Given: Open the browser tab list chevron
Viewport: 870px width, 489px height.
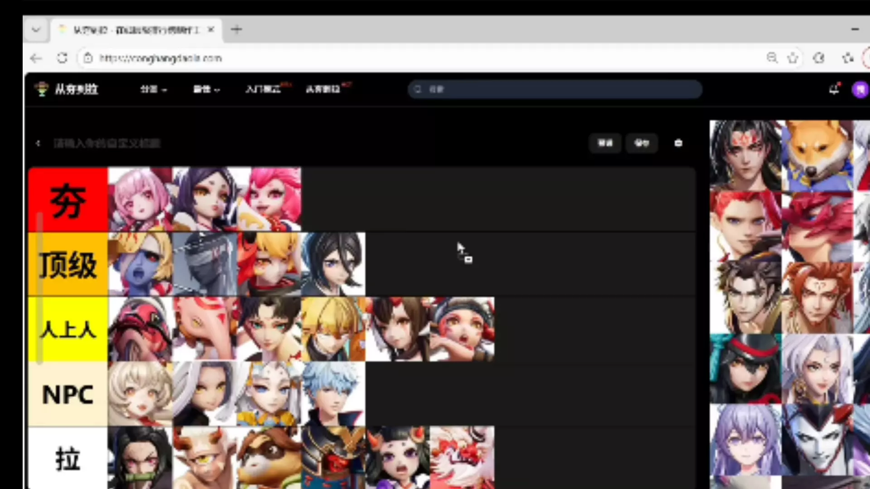Looking at the screenshot, I should point(36,30).
